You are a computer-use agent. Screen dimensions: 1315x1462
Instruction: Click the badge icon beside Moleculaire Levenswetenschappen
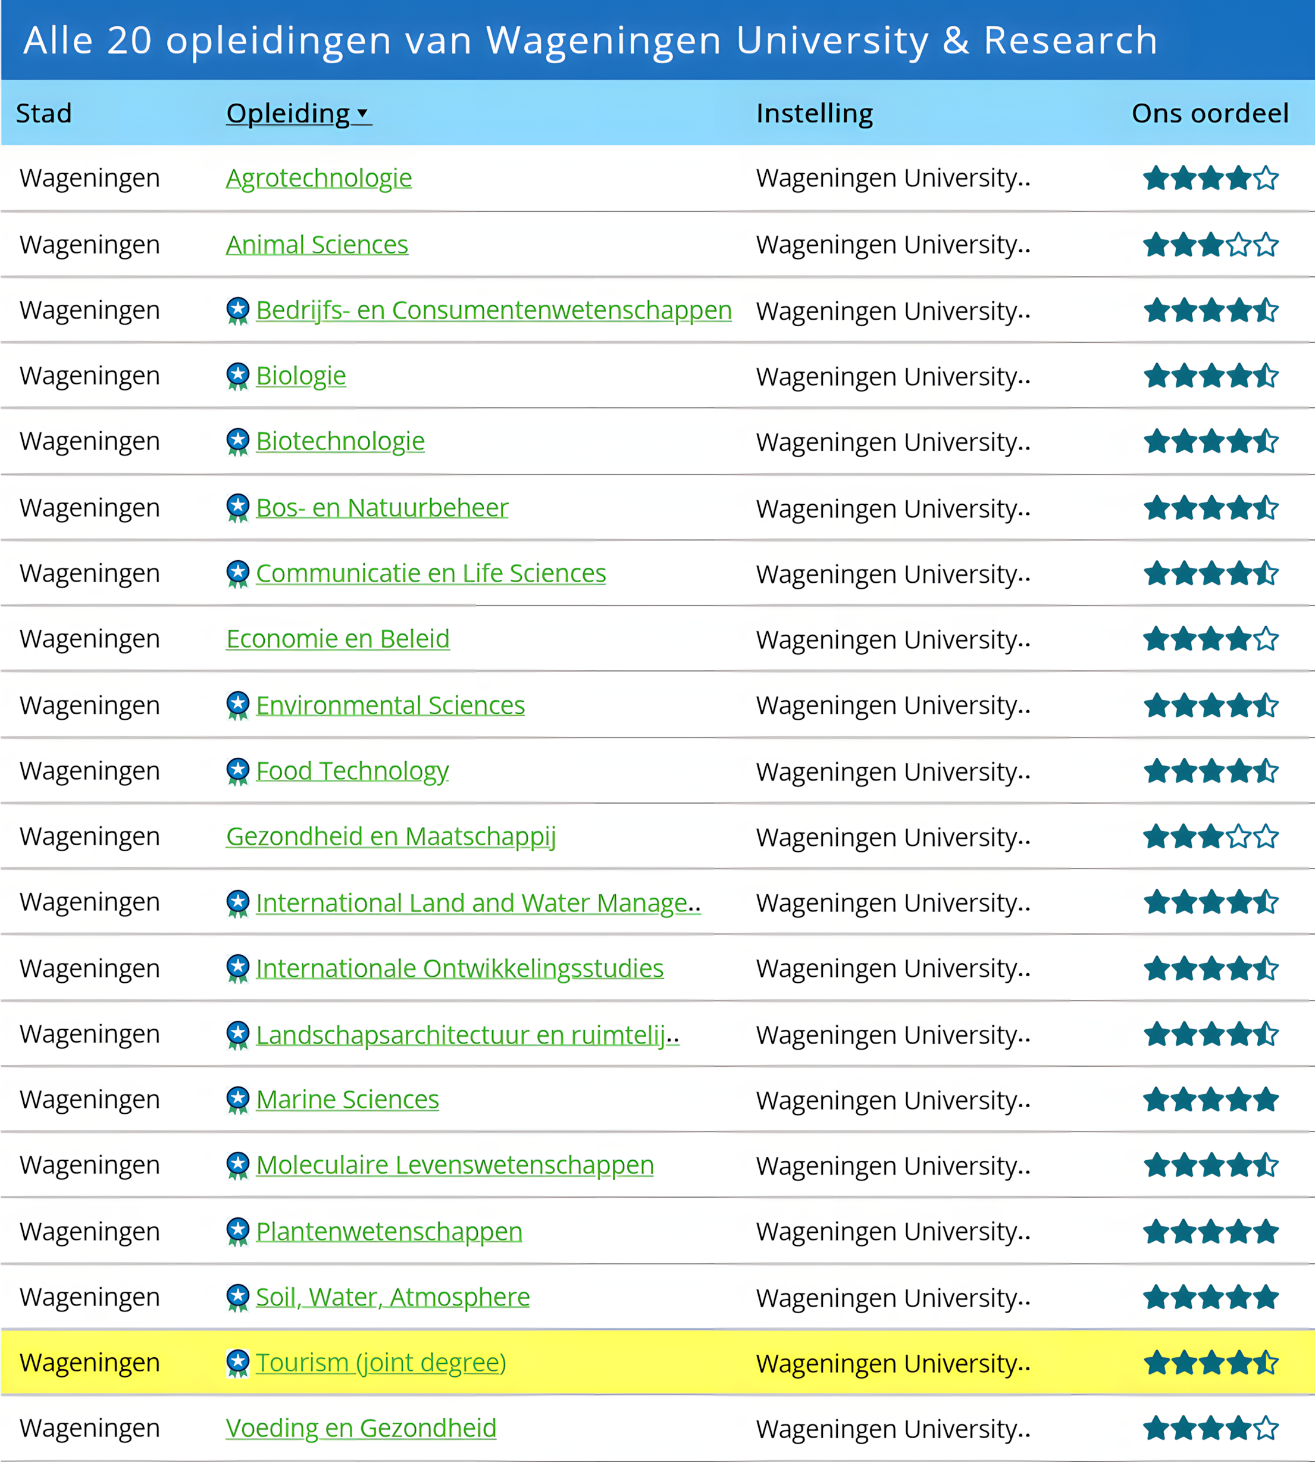238,1166
